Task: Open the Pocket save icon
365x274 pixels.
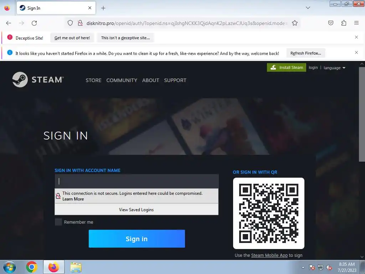Action: [330, 23]
